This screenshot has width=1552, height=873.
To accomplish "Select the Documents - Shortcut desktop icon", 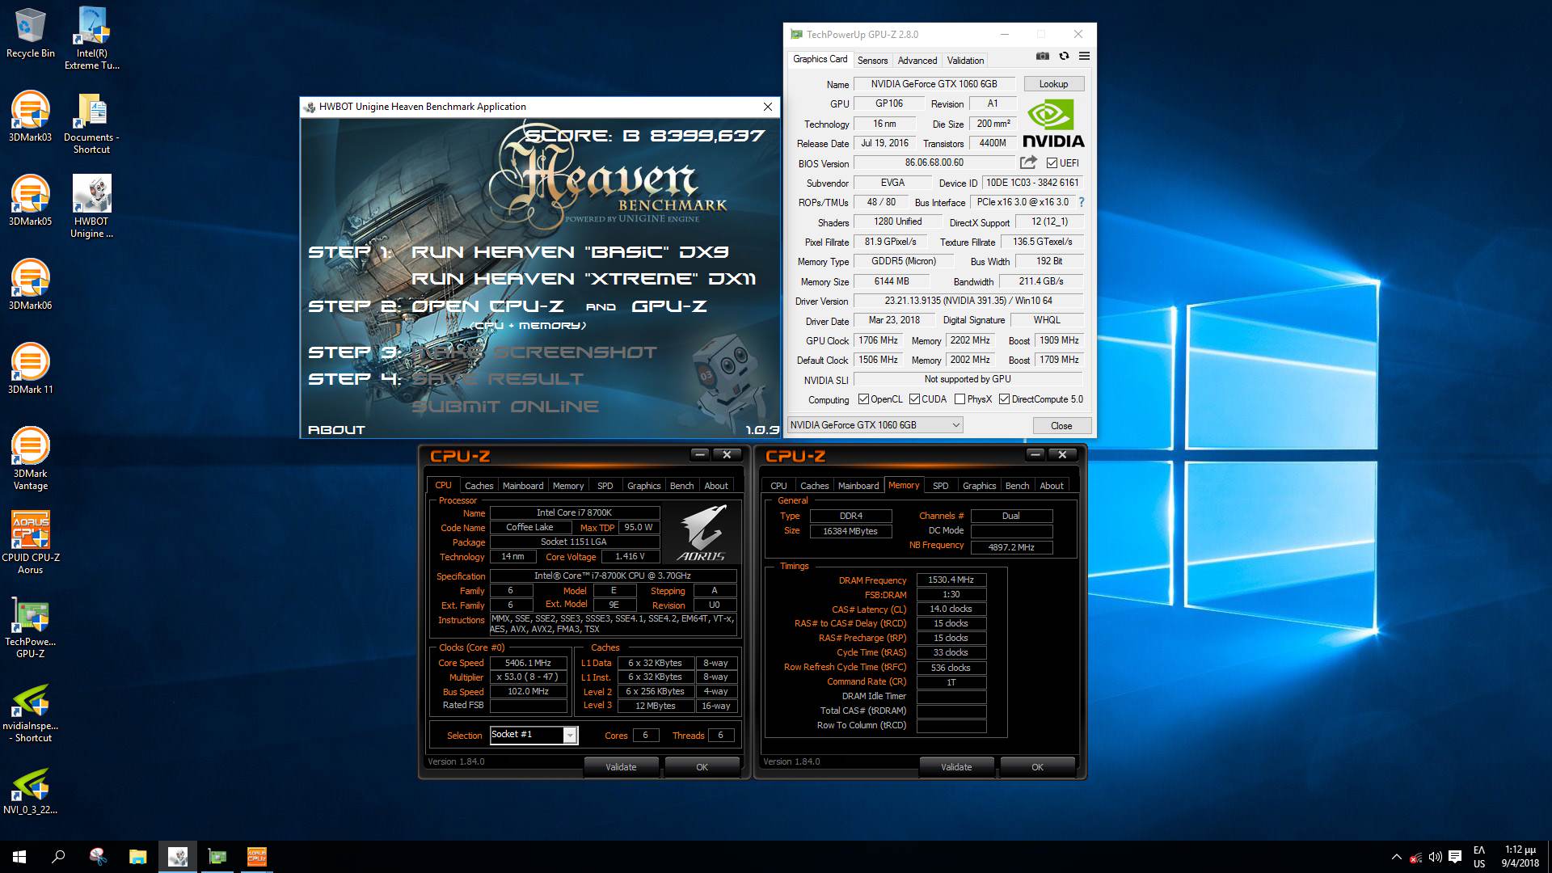I will click(x=91, y=122).
